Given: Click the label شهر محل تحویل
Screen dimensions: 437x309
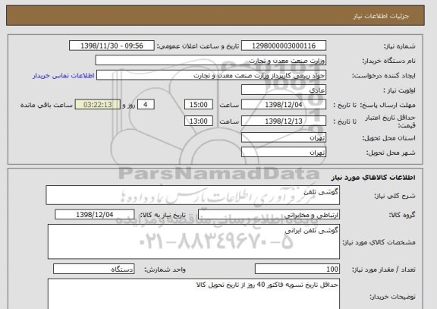Looking at the screenshot, I should [391, 153].
